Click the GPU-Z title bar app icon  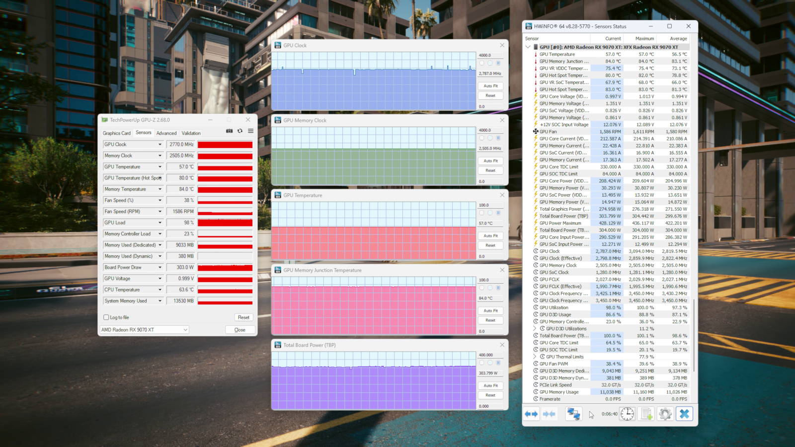pyautogui.click(x=104, y=120)
